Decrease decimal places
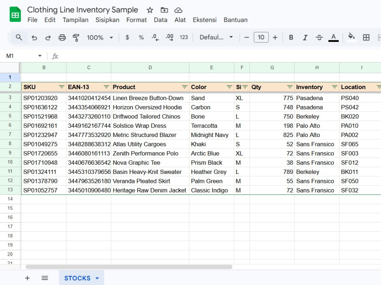 tap(155, 37)
